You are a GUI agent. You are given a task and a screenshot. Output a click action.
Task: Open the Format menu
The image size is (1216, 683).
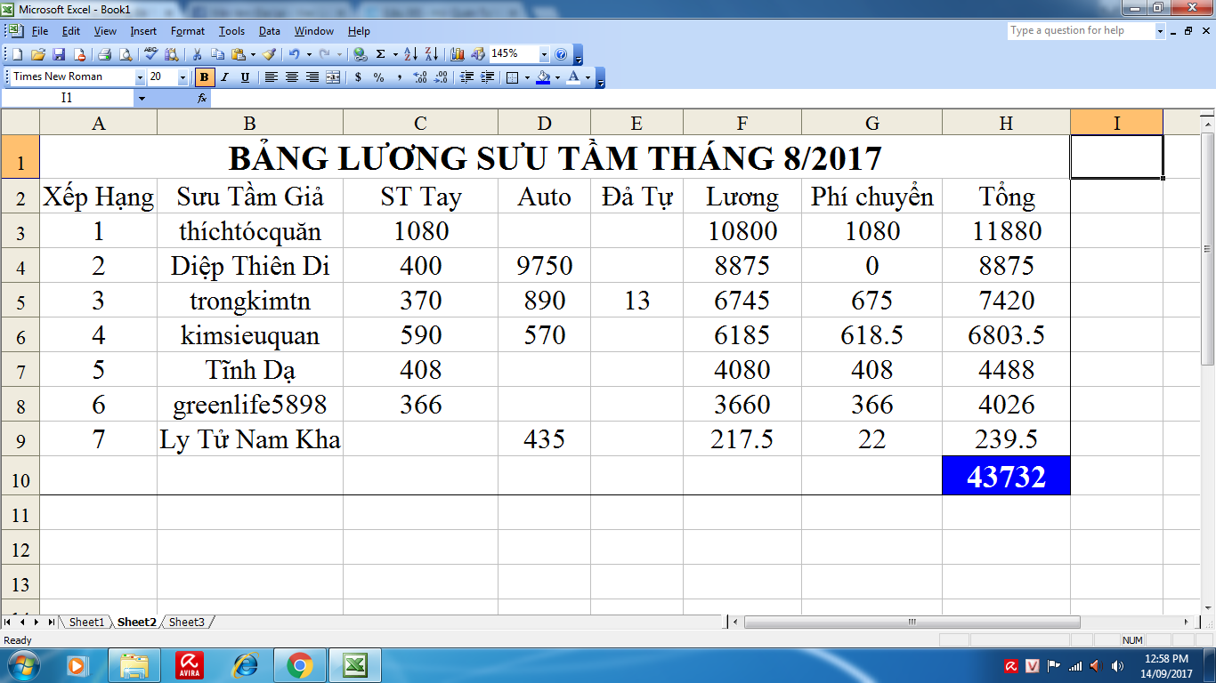(x=187, y=31)
